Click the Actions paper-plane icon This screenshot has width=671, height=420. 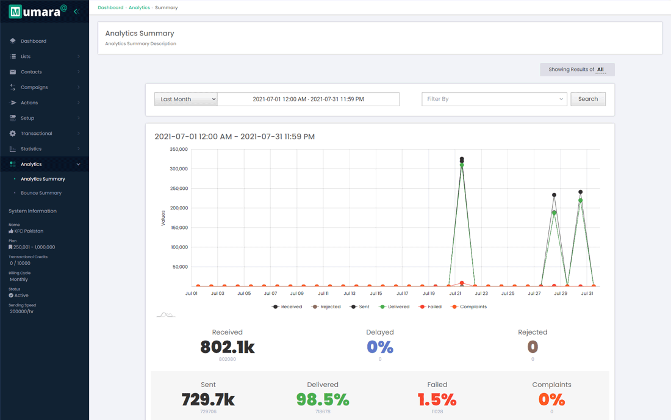point(13,103)
